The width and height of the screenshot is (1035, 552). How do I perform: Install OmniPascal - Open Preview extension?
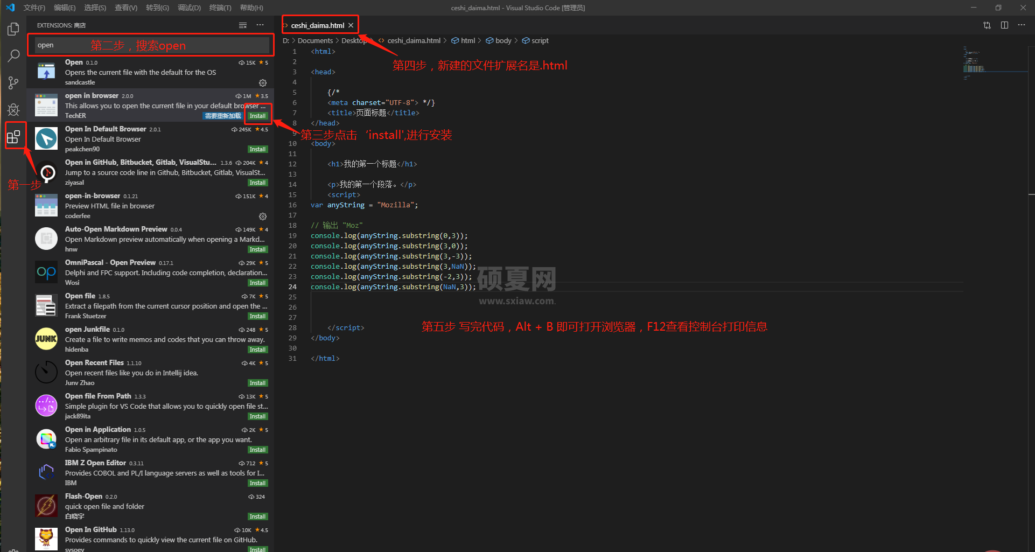pos(257,283)
